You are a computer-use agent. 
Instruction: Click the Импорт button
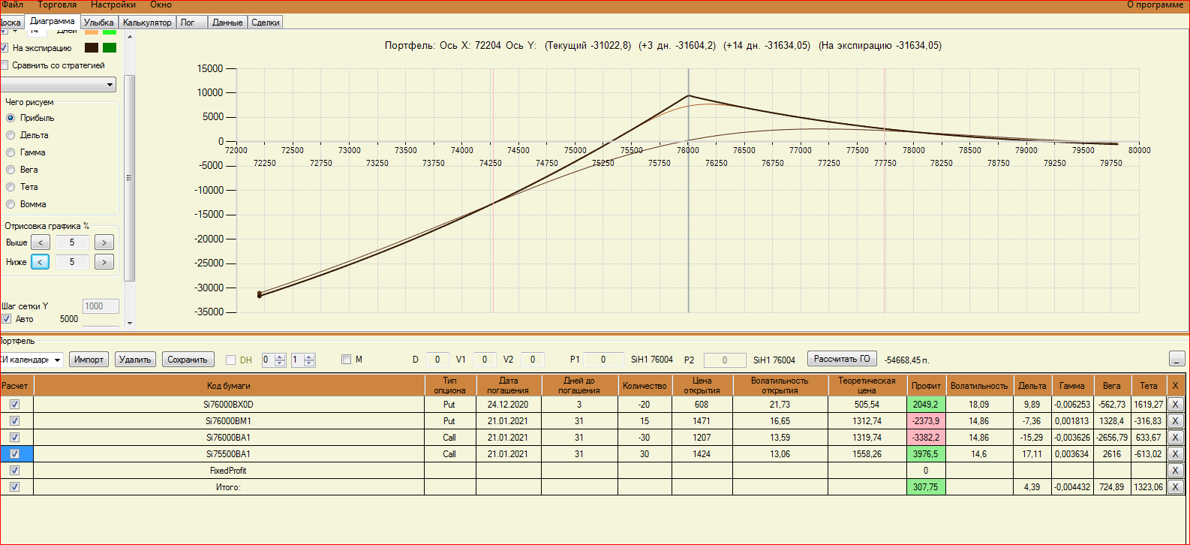(x=89, y=360)
